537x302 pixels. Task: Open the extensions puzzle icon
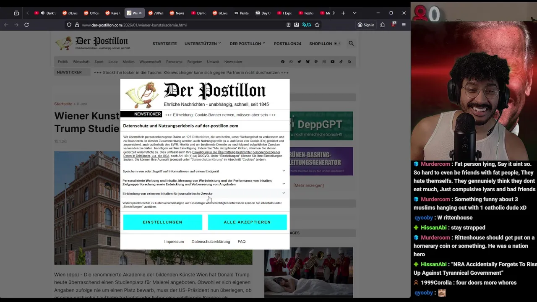coord(382,25)
